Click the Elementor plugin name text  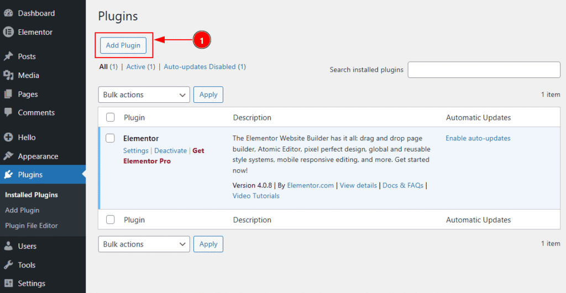tap(141, 139)
